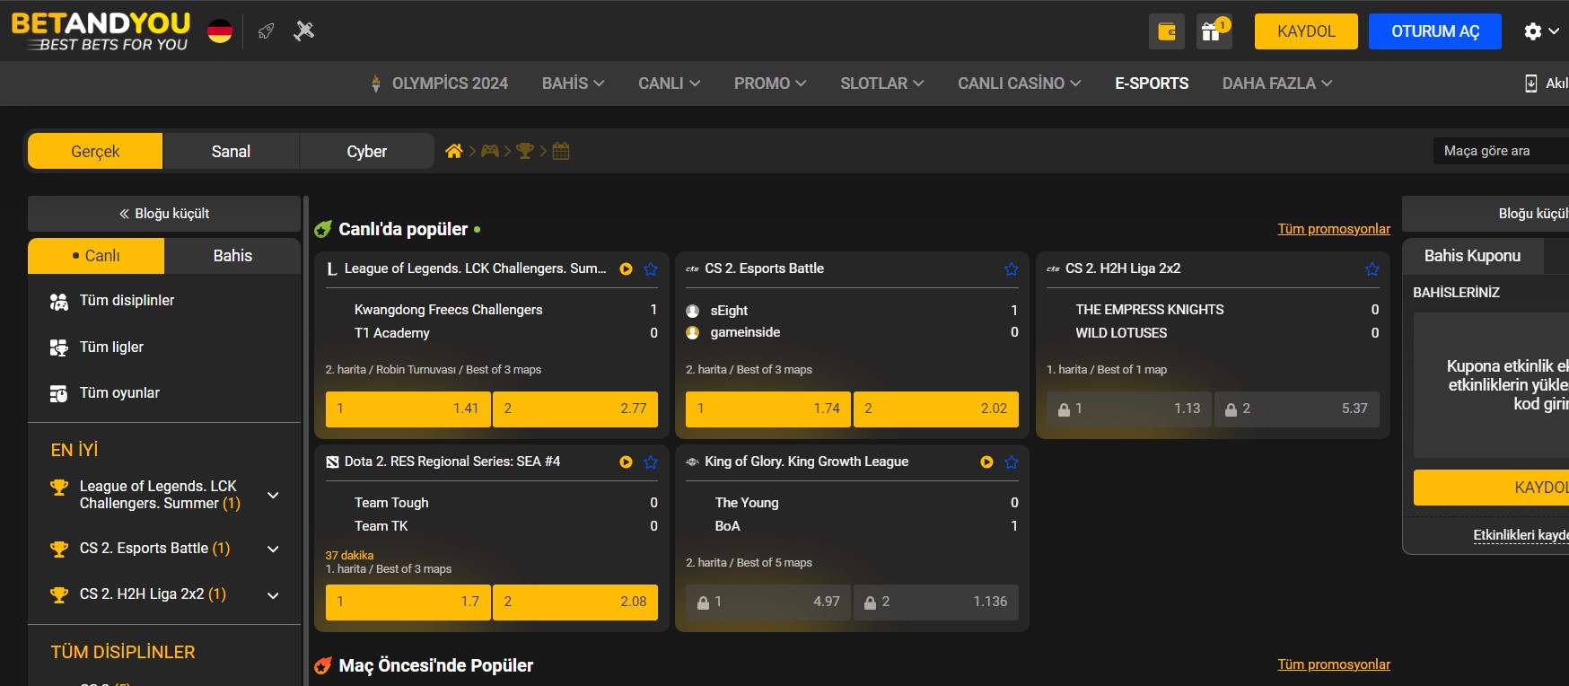Click the OTURUM AÇ login button
Screen dimensions: 1569x686
click(x=1434, y=31)
